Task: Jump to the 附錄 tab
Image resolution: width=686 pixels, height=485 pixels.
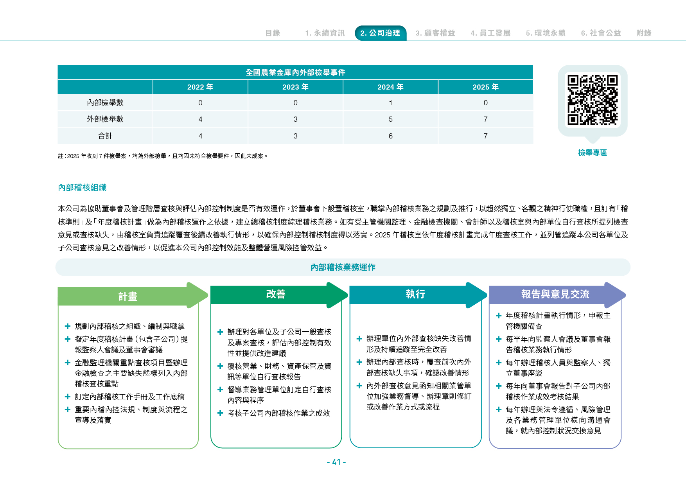Action: (x=644, y=33)
